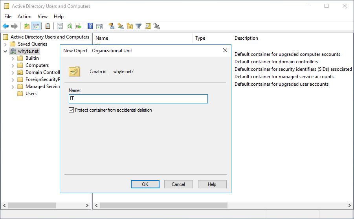The width and height of the screenshot is (354, 219).
Task: Click the Domain Controllers folder icon in tree
Action: pyautogui.click(x=20, y=72)
